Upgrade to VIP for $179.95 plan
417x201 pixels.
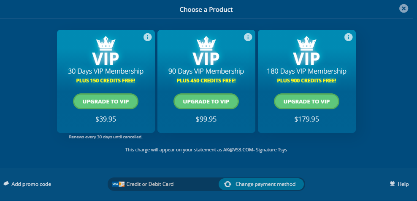point(306,101)
